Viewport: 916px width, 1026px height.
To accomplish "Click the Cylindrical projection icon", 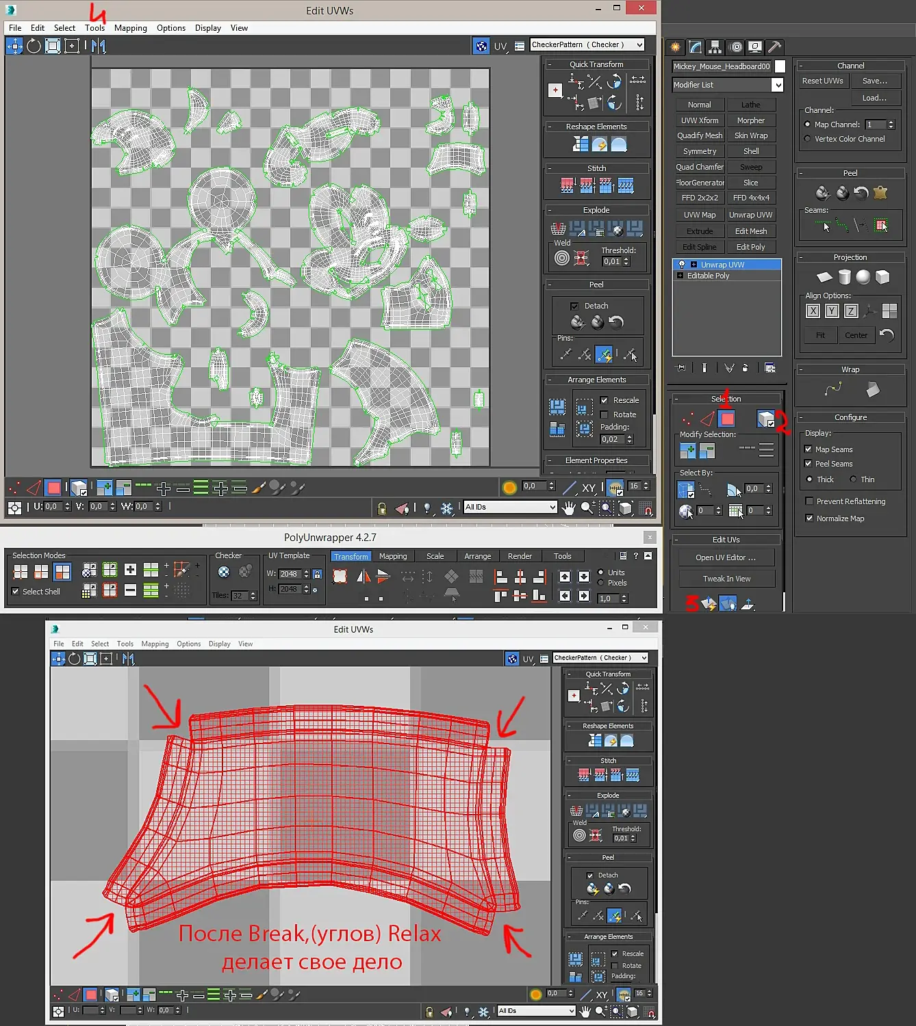I will point(844,277).
